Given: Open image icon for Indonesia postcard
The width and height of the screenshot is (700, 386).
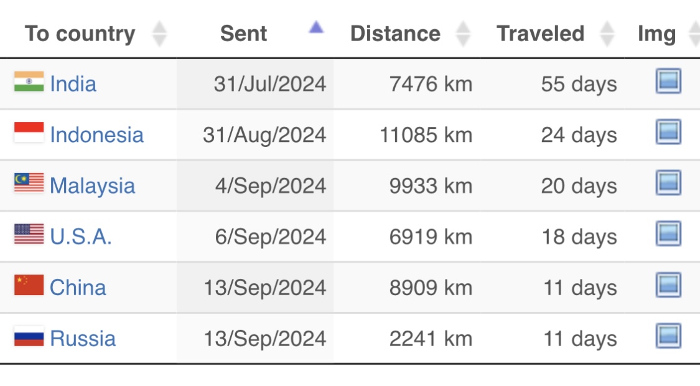Looking at the screenshot, I should (668, 132).
